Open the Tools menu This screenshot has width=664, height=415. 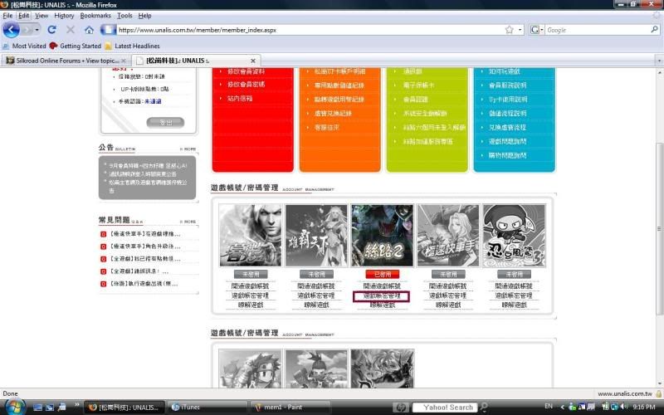tap(124, 15)
